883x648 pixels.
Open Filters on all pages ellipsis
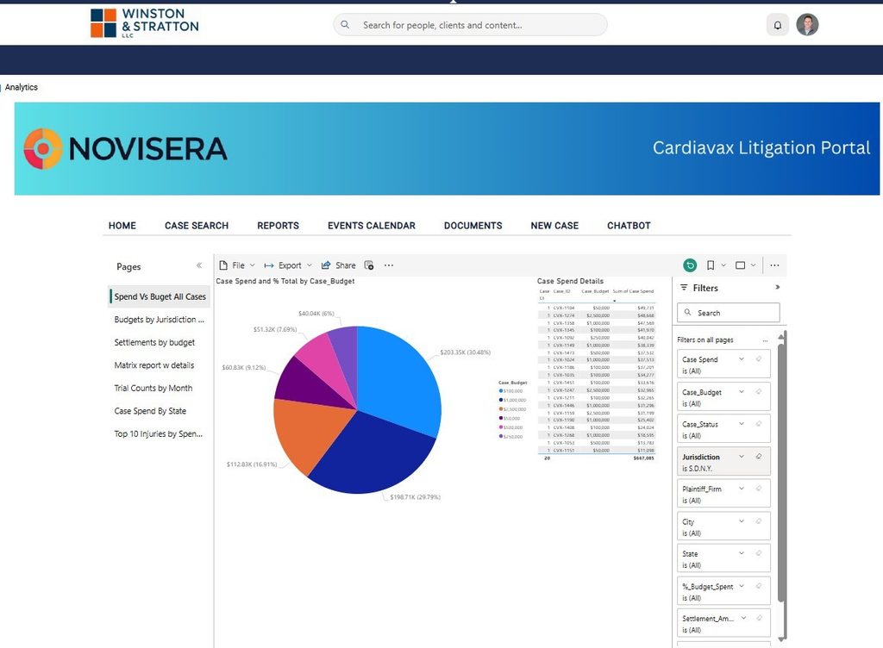(x=765, y=340)
